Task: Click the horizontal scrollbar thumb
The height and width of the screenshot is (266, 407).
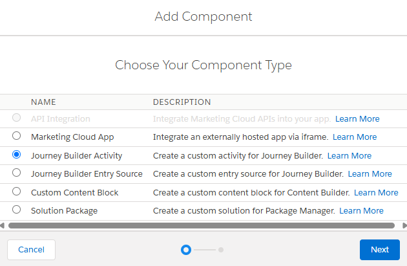Action: tap(201, 225)
